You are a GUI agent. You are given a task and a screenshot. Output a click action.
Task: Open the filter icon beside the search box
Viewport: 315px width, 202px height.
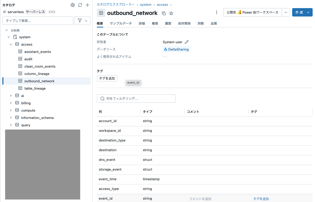click(80, 20)
